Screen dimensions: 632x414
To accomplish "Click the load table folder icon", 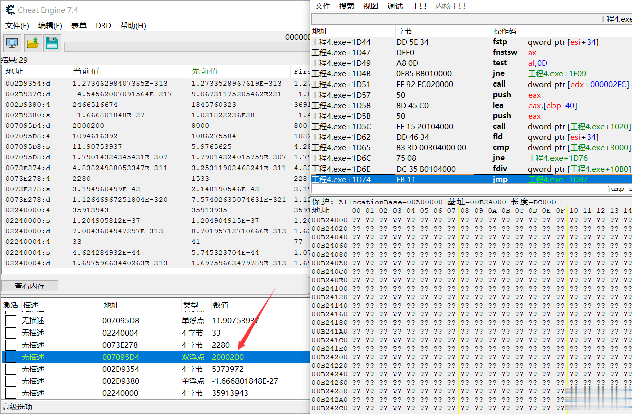I will click(x=32, y=43).
